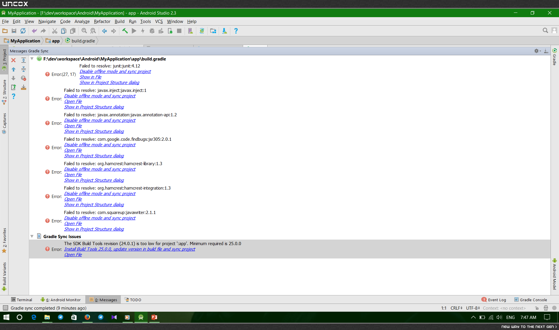Open the Build menu

click(119, 22)
